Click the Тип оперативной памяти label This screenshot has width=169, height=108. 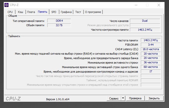pos(28,21)
